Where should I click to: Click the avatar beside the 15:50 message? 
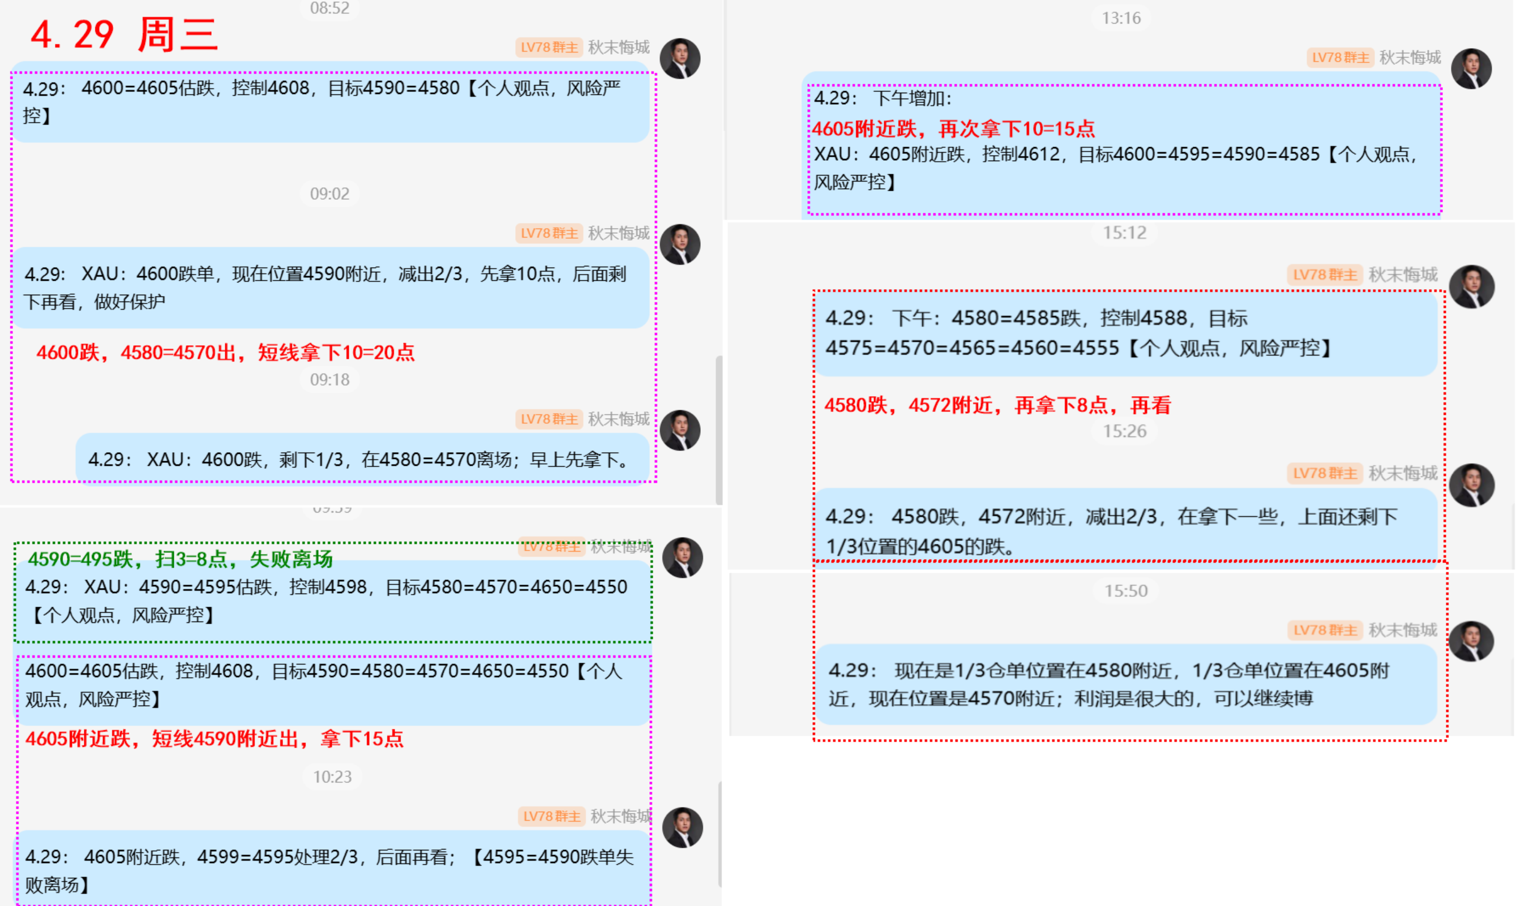tap(1472, 641)
